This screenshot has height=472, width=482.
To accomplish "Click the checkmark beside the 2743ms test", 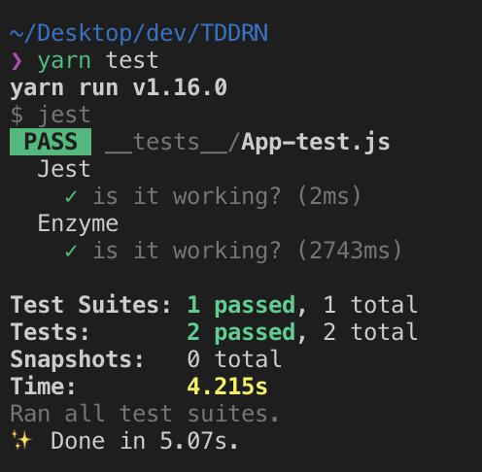I will click(x=71, y=251).
